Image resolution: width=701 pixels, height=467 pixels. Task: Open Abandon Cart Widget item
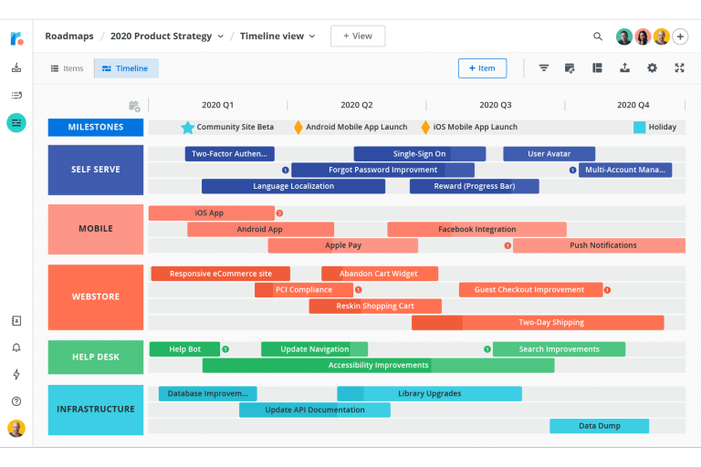click(x=380, y=274)
